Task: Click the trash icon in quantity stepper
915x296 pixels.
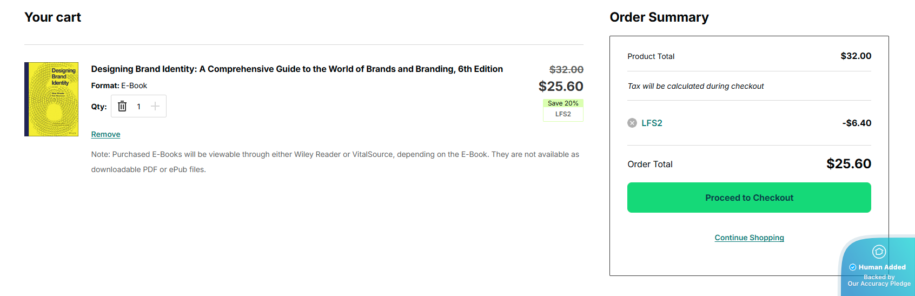Action: [x=122, y=107]
